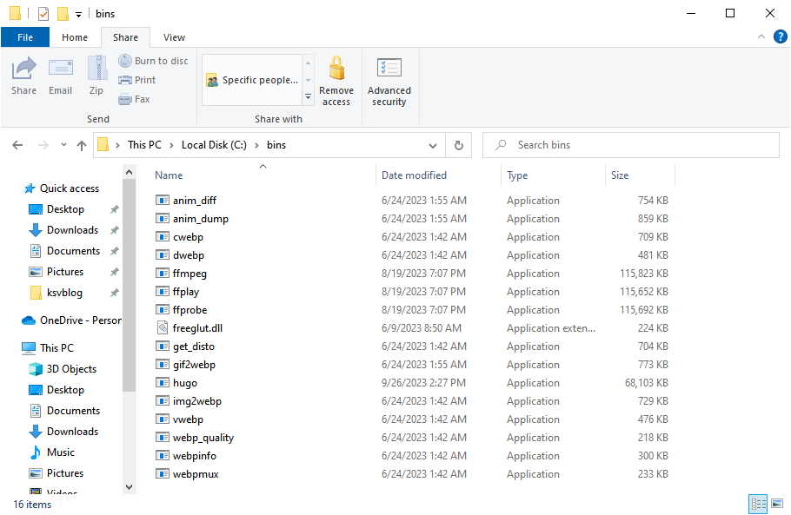The height and width of the screenshot is (515, 791).
Task: Collapse the ribbon with the chevron
Action: click(761, 36)
